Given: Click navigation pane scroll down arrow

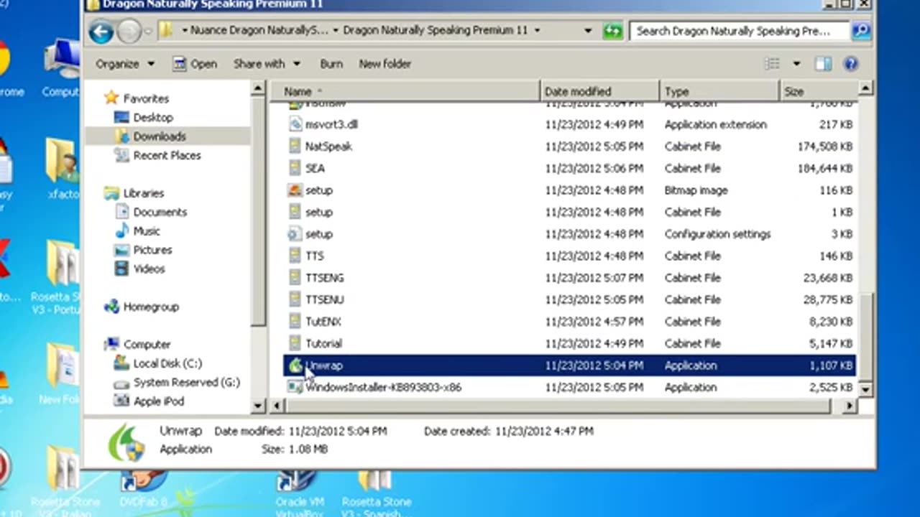Looking at the screenshot, I should click(258, 406).
